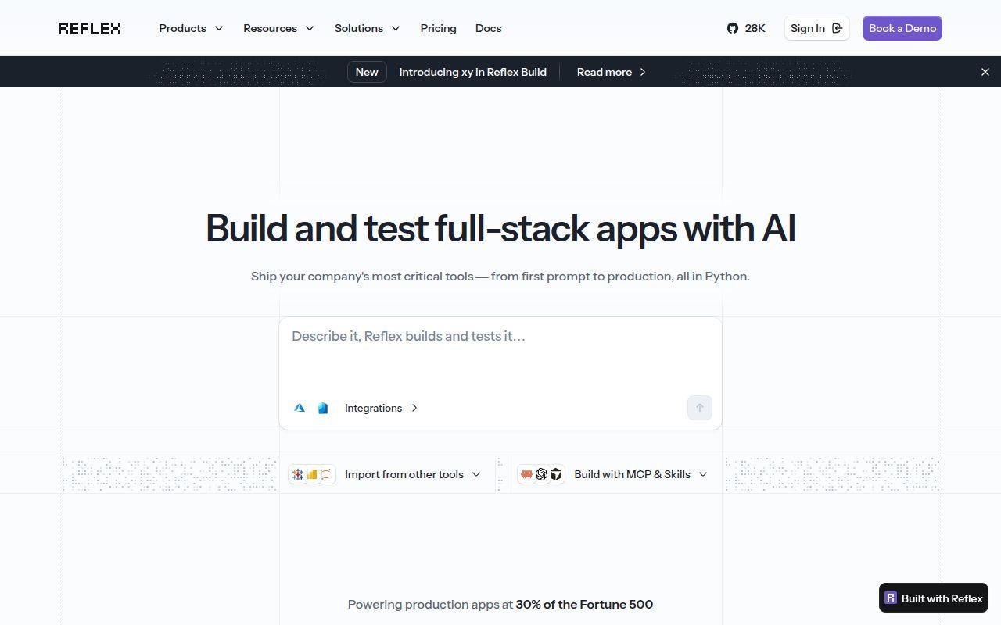Open the Pricing page
Viewport: 1001px width, 625px height.
pos(438,28)
